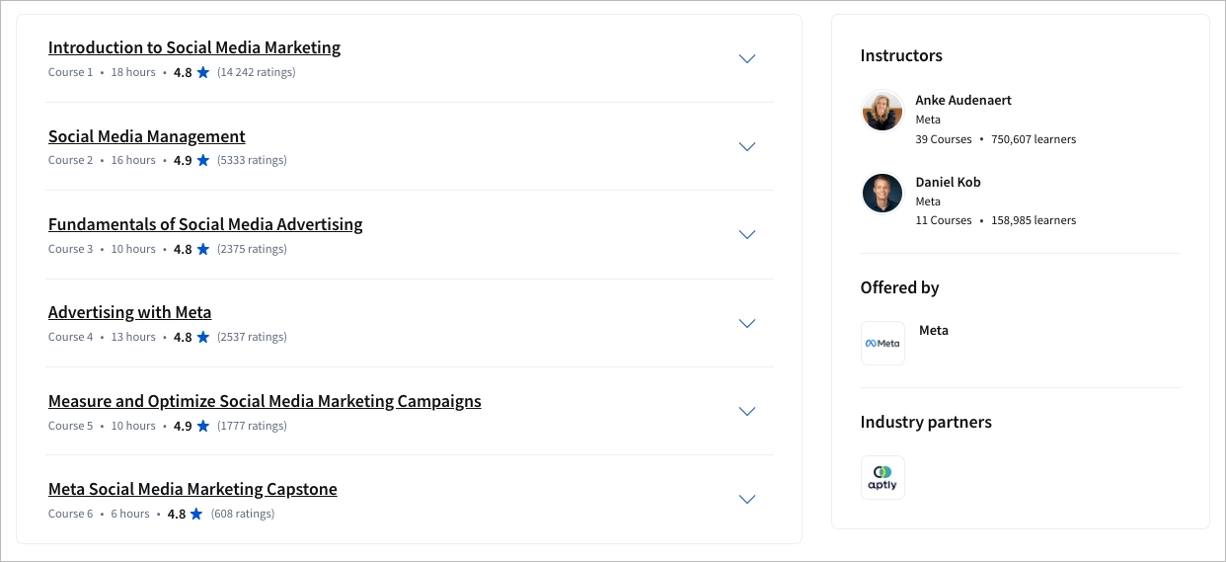This screenshot has width=1226, height=562.
Task: Click the star rating icon for Course 1
Action: coord(203,72)
